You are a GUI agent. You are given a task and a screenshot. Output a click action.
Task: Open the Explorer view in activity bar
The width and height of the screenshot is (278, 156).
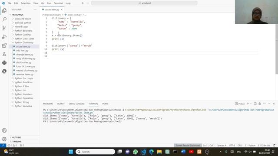pos(4,10)
